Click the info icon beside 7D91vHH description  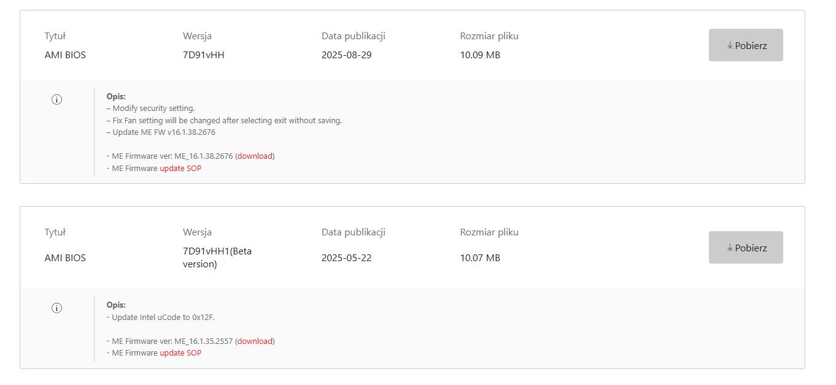[x=56, y=99]
